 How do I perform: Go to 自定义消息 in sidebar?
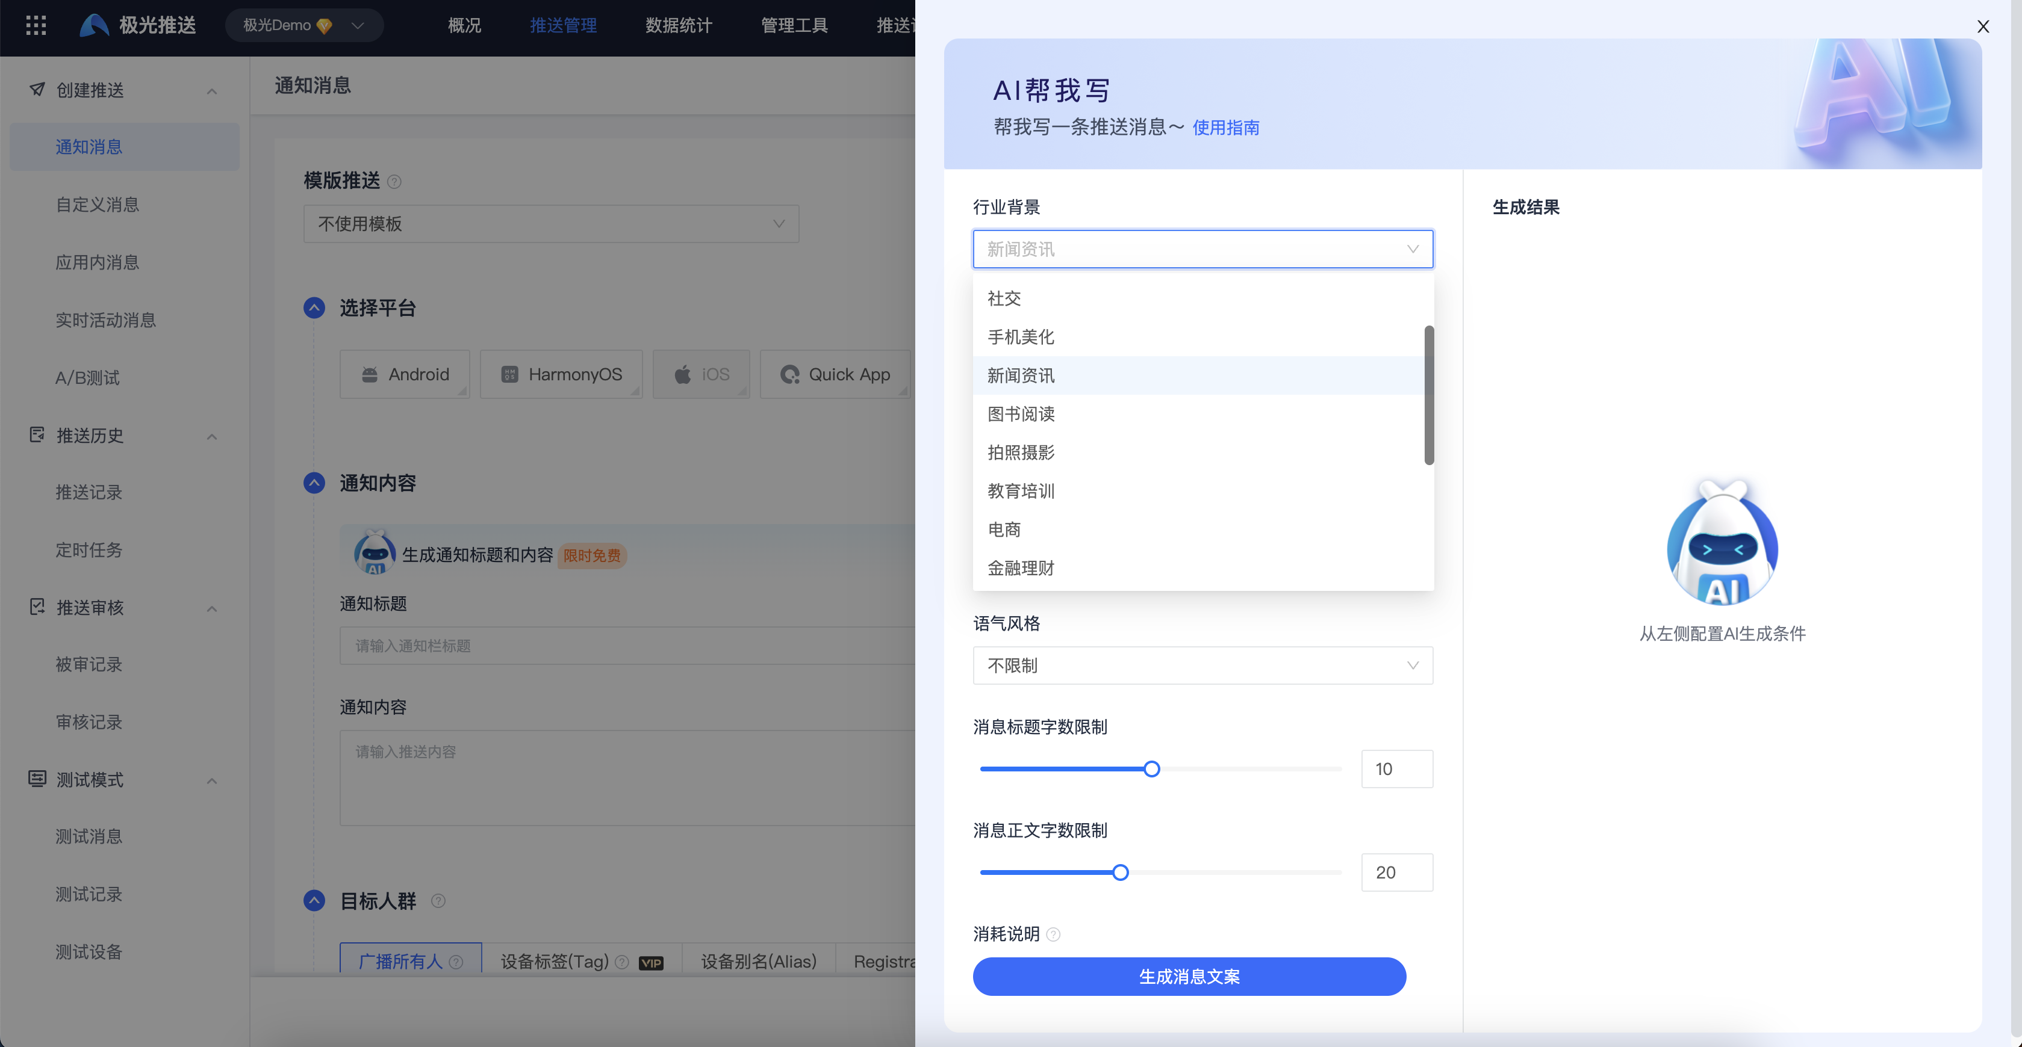pyautogui.click(x=98, y=205)
